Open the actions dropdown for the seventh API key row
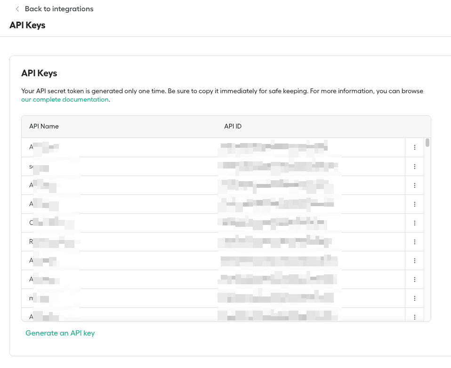451x368 pixels. click(x=415, y=260)
